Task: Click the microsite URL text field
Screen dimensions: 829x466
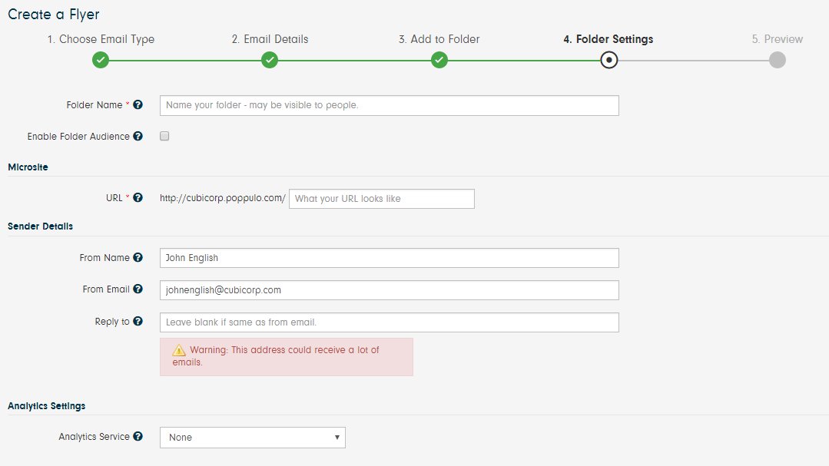Action: coord(380,198)
